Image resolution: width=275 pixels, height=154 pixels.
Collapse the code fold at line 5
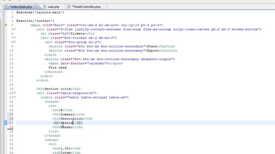15,29
